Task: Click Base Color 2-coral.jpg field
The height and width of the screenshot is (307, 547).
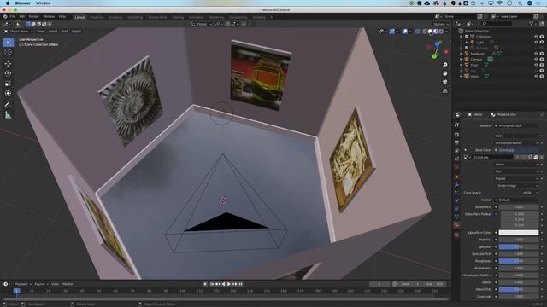Action: click(516, 150)
